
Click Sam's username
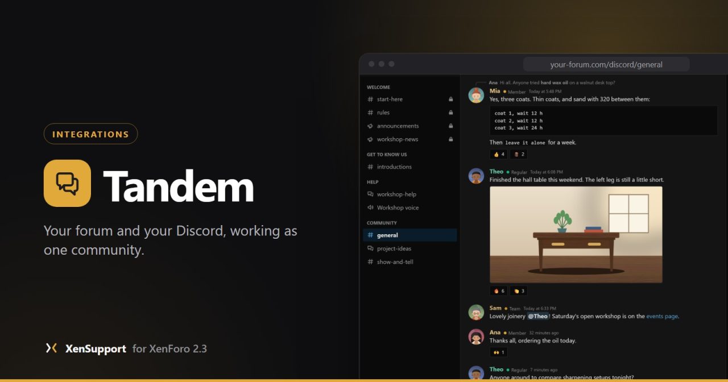point(495,308)
